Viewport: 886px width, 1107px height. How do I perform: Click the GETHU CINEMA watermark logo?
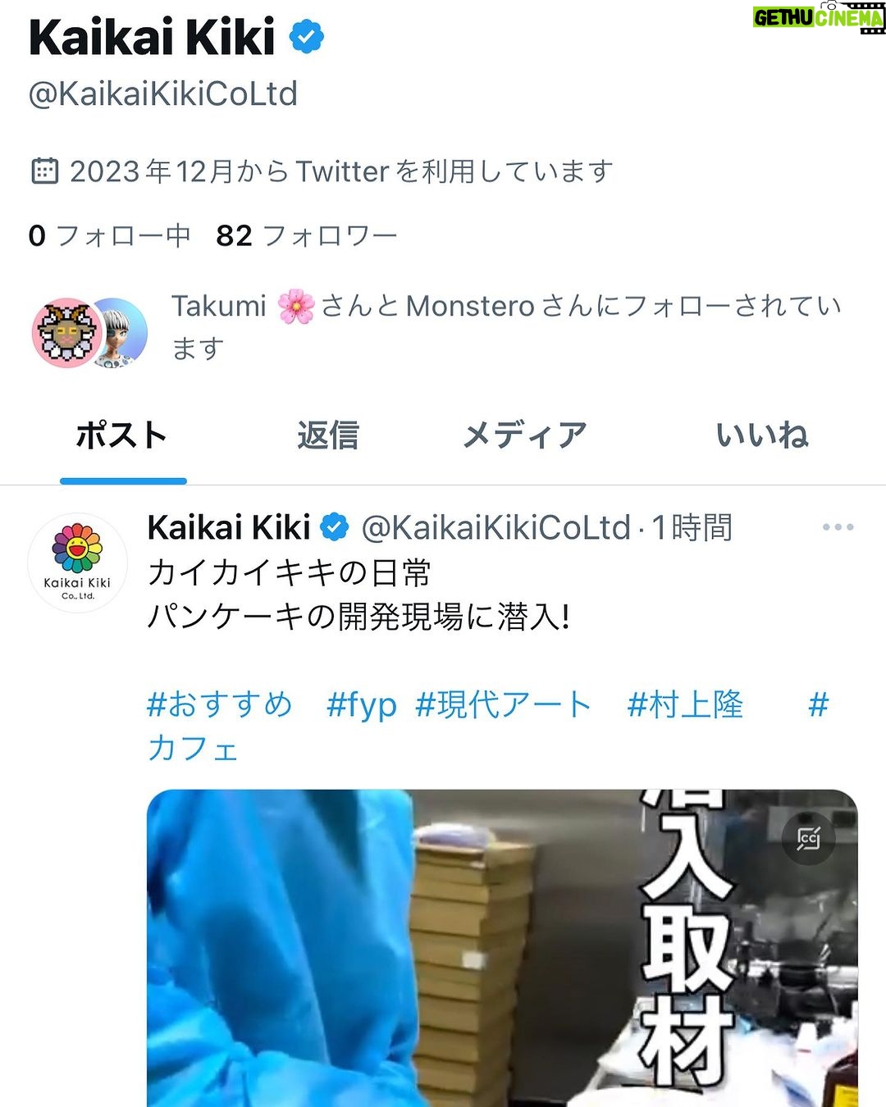point(819,17)
